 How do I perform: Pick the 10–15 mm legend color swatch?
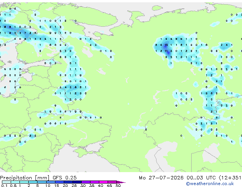pyautogui.click(x=50, y=182)
